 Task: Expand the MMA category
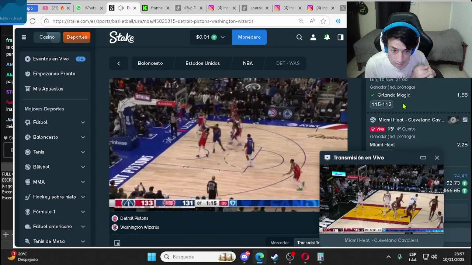pyautogui.click(x=83, y=182)
